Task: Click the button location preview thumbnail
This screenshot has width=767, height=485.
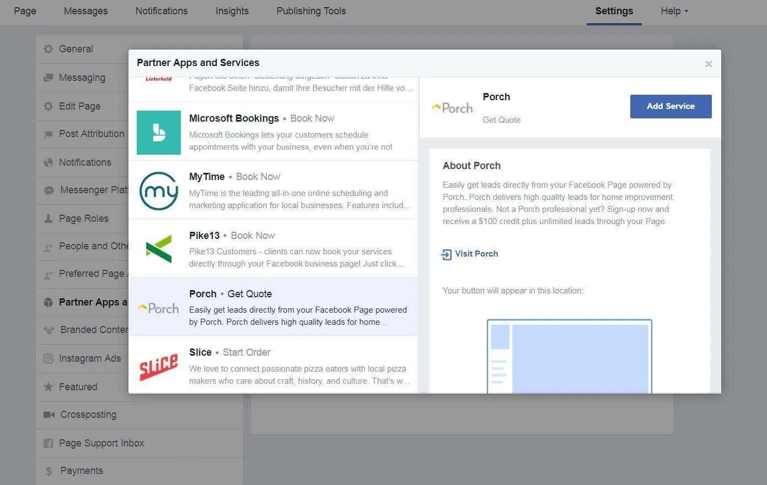Action: pos(569,356)
